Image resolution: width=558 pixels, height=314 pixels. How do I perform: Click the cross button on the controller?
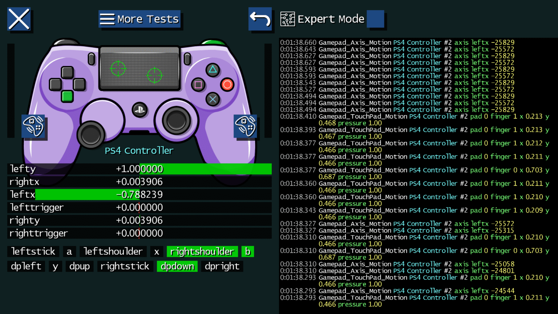coord(213,99)
